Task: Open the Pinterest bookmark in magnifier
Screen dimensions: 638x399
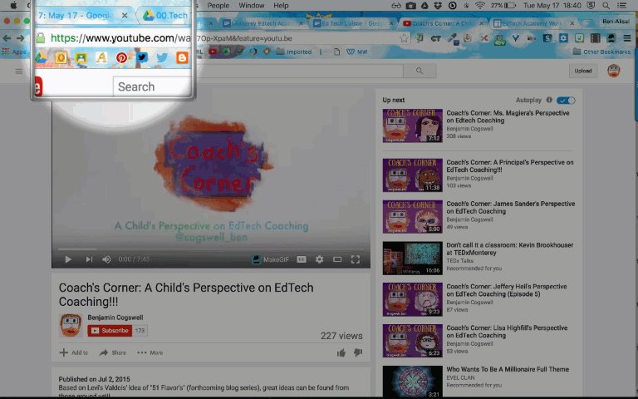Action: pos(121,58)
